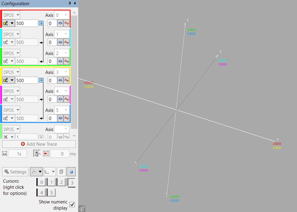
Task: Open the DPOS dropdown on the last unassigned trace
Action: (x=11, y=129)
